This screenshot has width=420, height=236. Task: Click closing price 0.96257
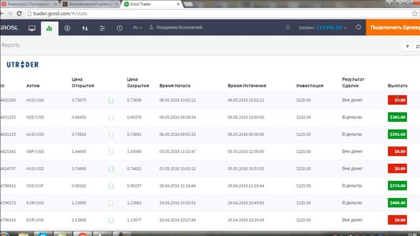click(x=134, y=186)
